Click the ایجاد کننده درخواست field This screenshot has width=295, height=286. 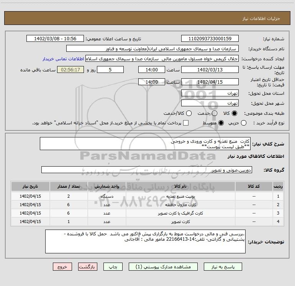tap(162, 59)
